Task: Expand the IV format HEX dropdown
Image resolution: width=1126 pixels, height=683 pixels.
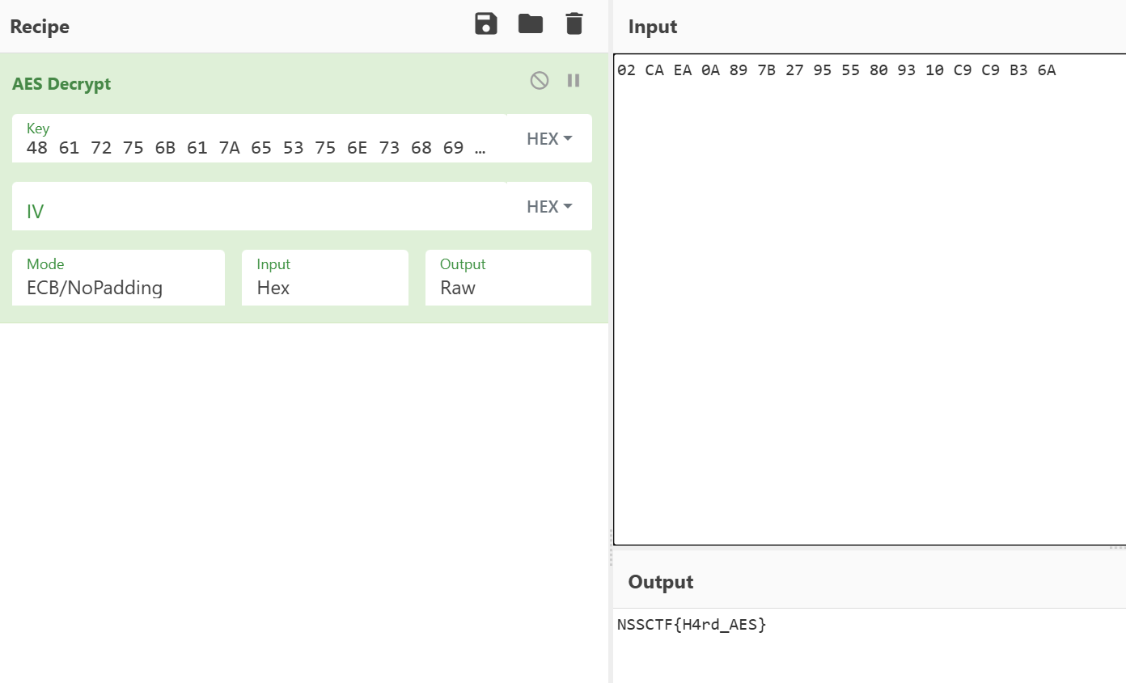Action: (x=549, y=207)
